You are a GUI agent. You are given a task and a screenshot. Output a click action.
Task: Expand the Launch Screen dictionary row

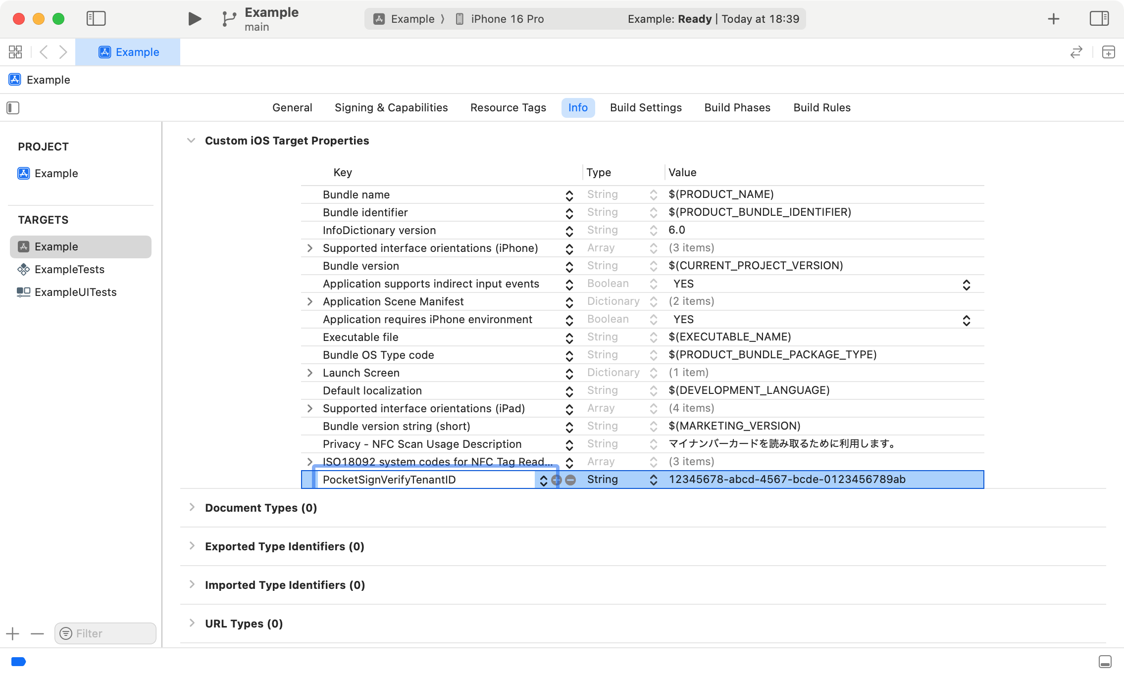(x=310, y=373)
